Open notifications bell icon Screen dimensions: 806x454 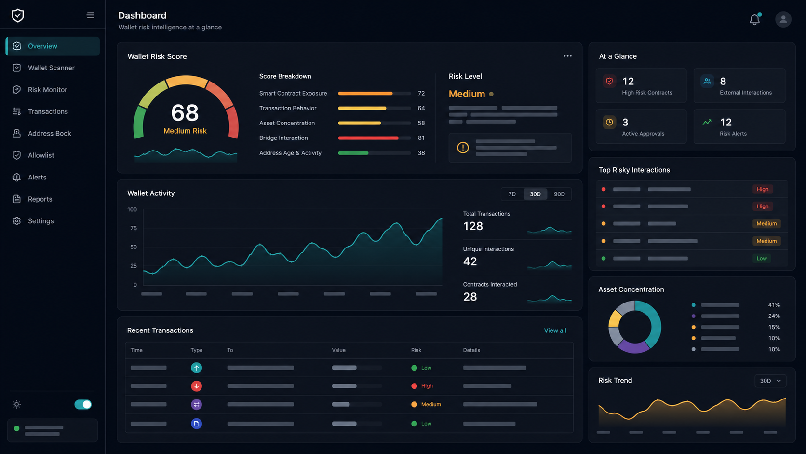pos(754,19)
